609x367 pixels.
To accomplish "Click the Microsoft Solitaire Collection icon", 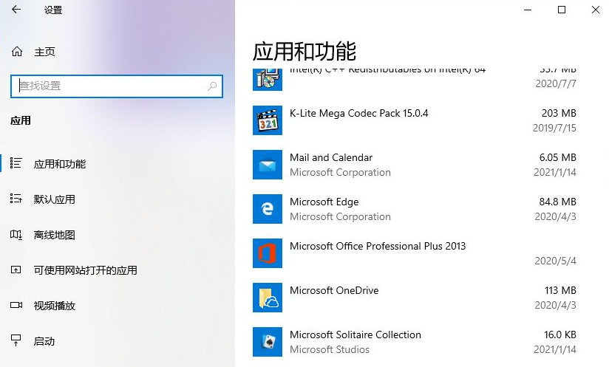I will [x=267, y=342].
